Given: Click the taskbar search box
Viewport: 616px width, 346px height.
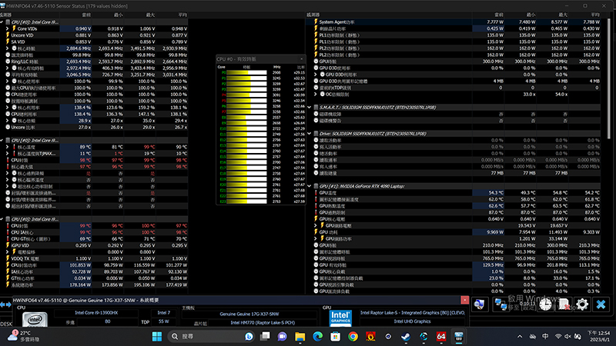Looking at the screenshot, I should (211, 337).
